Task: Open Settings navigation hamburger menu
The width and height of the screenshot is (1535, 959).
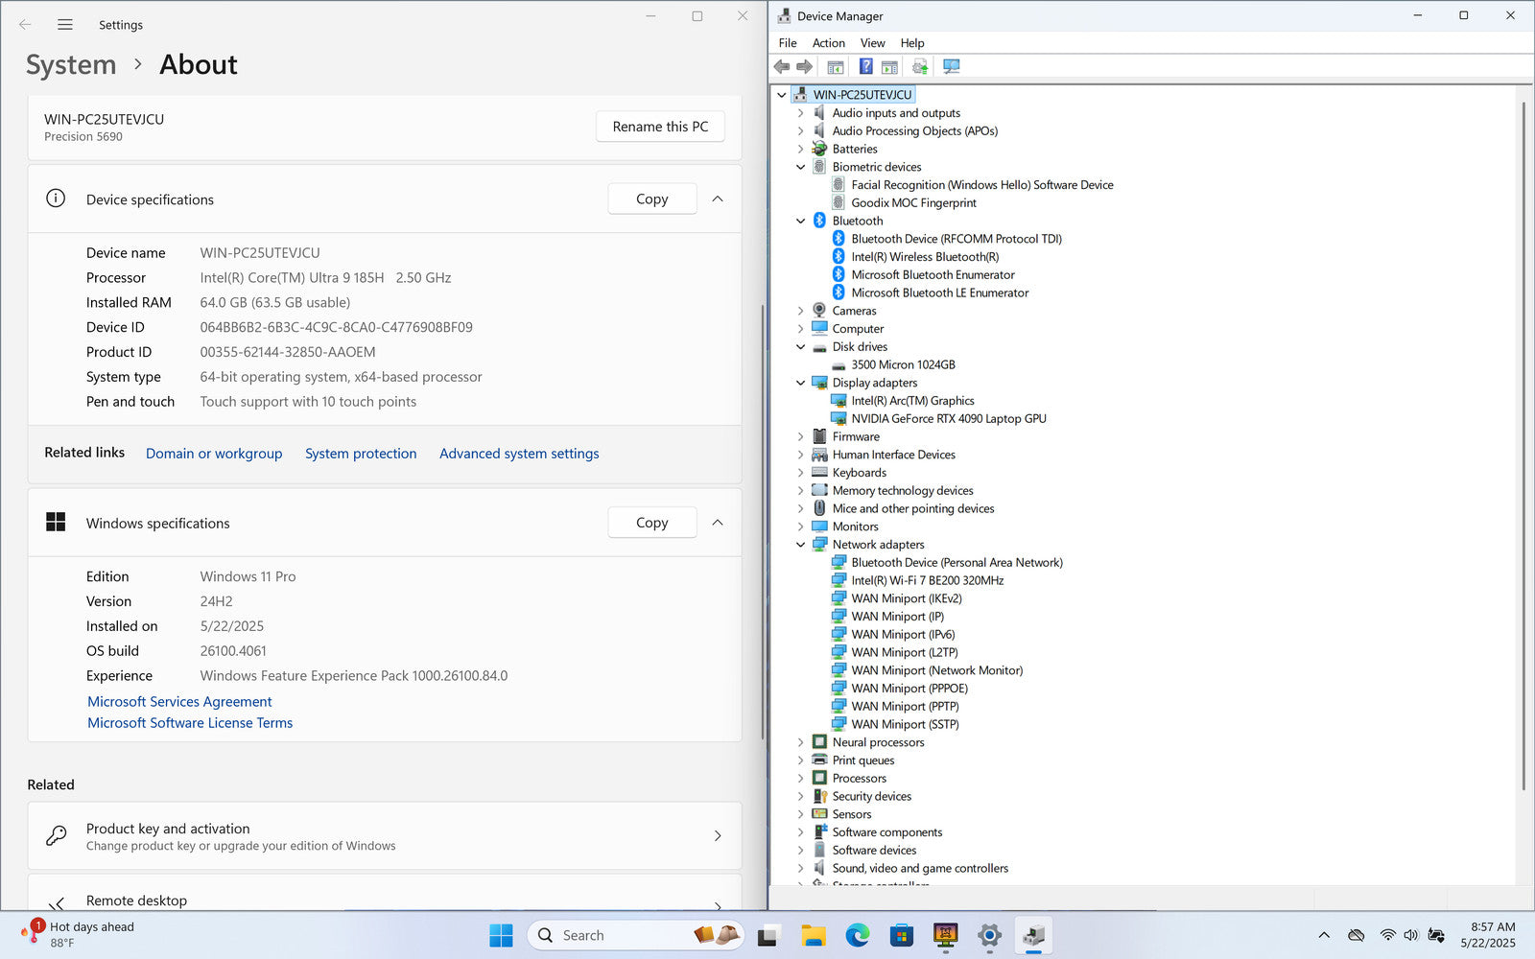Action: (x=65, y=25)
